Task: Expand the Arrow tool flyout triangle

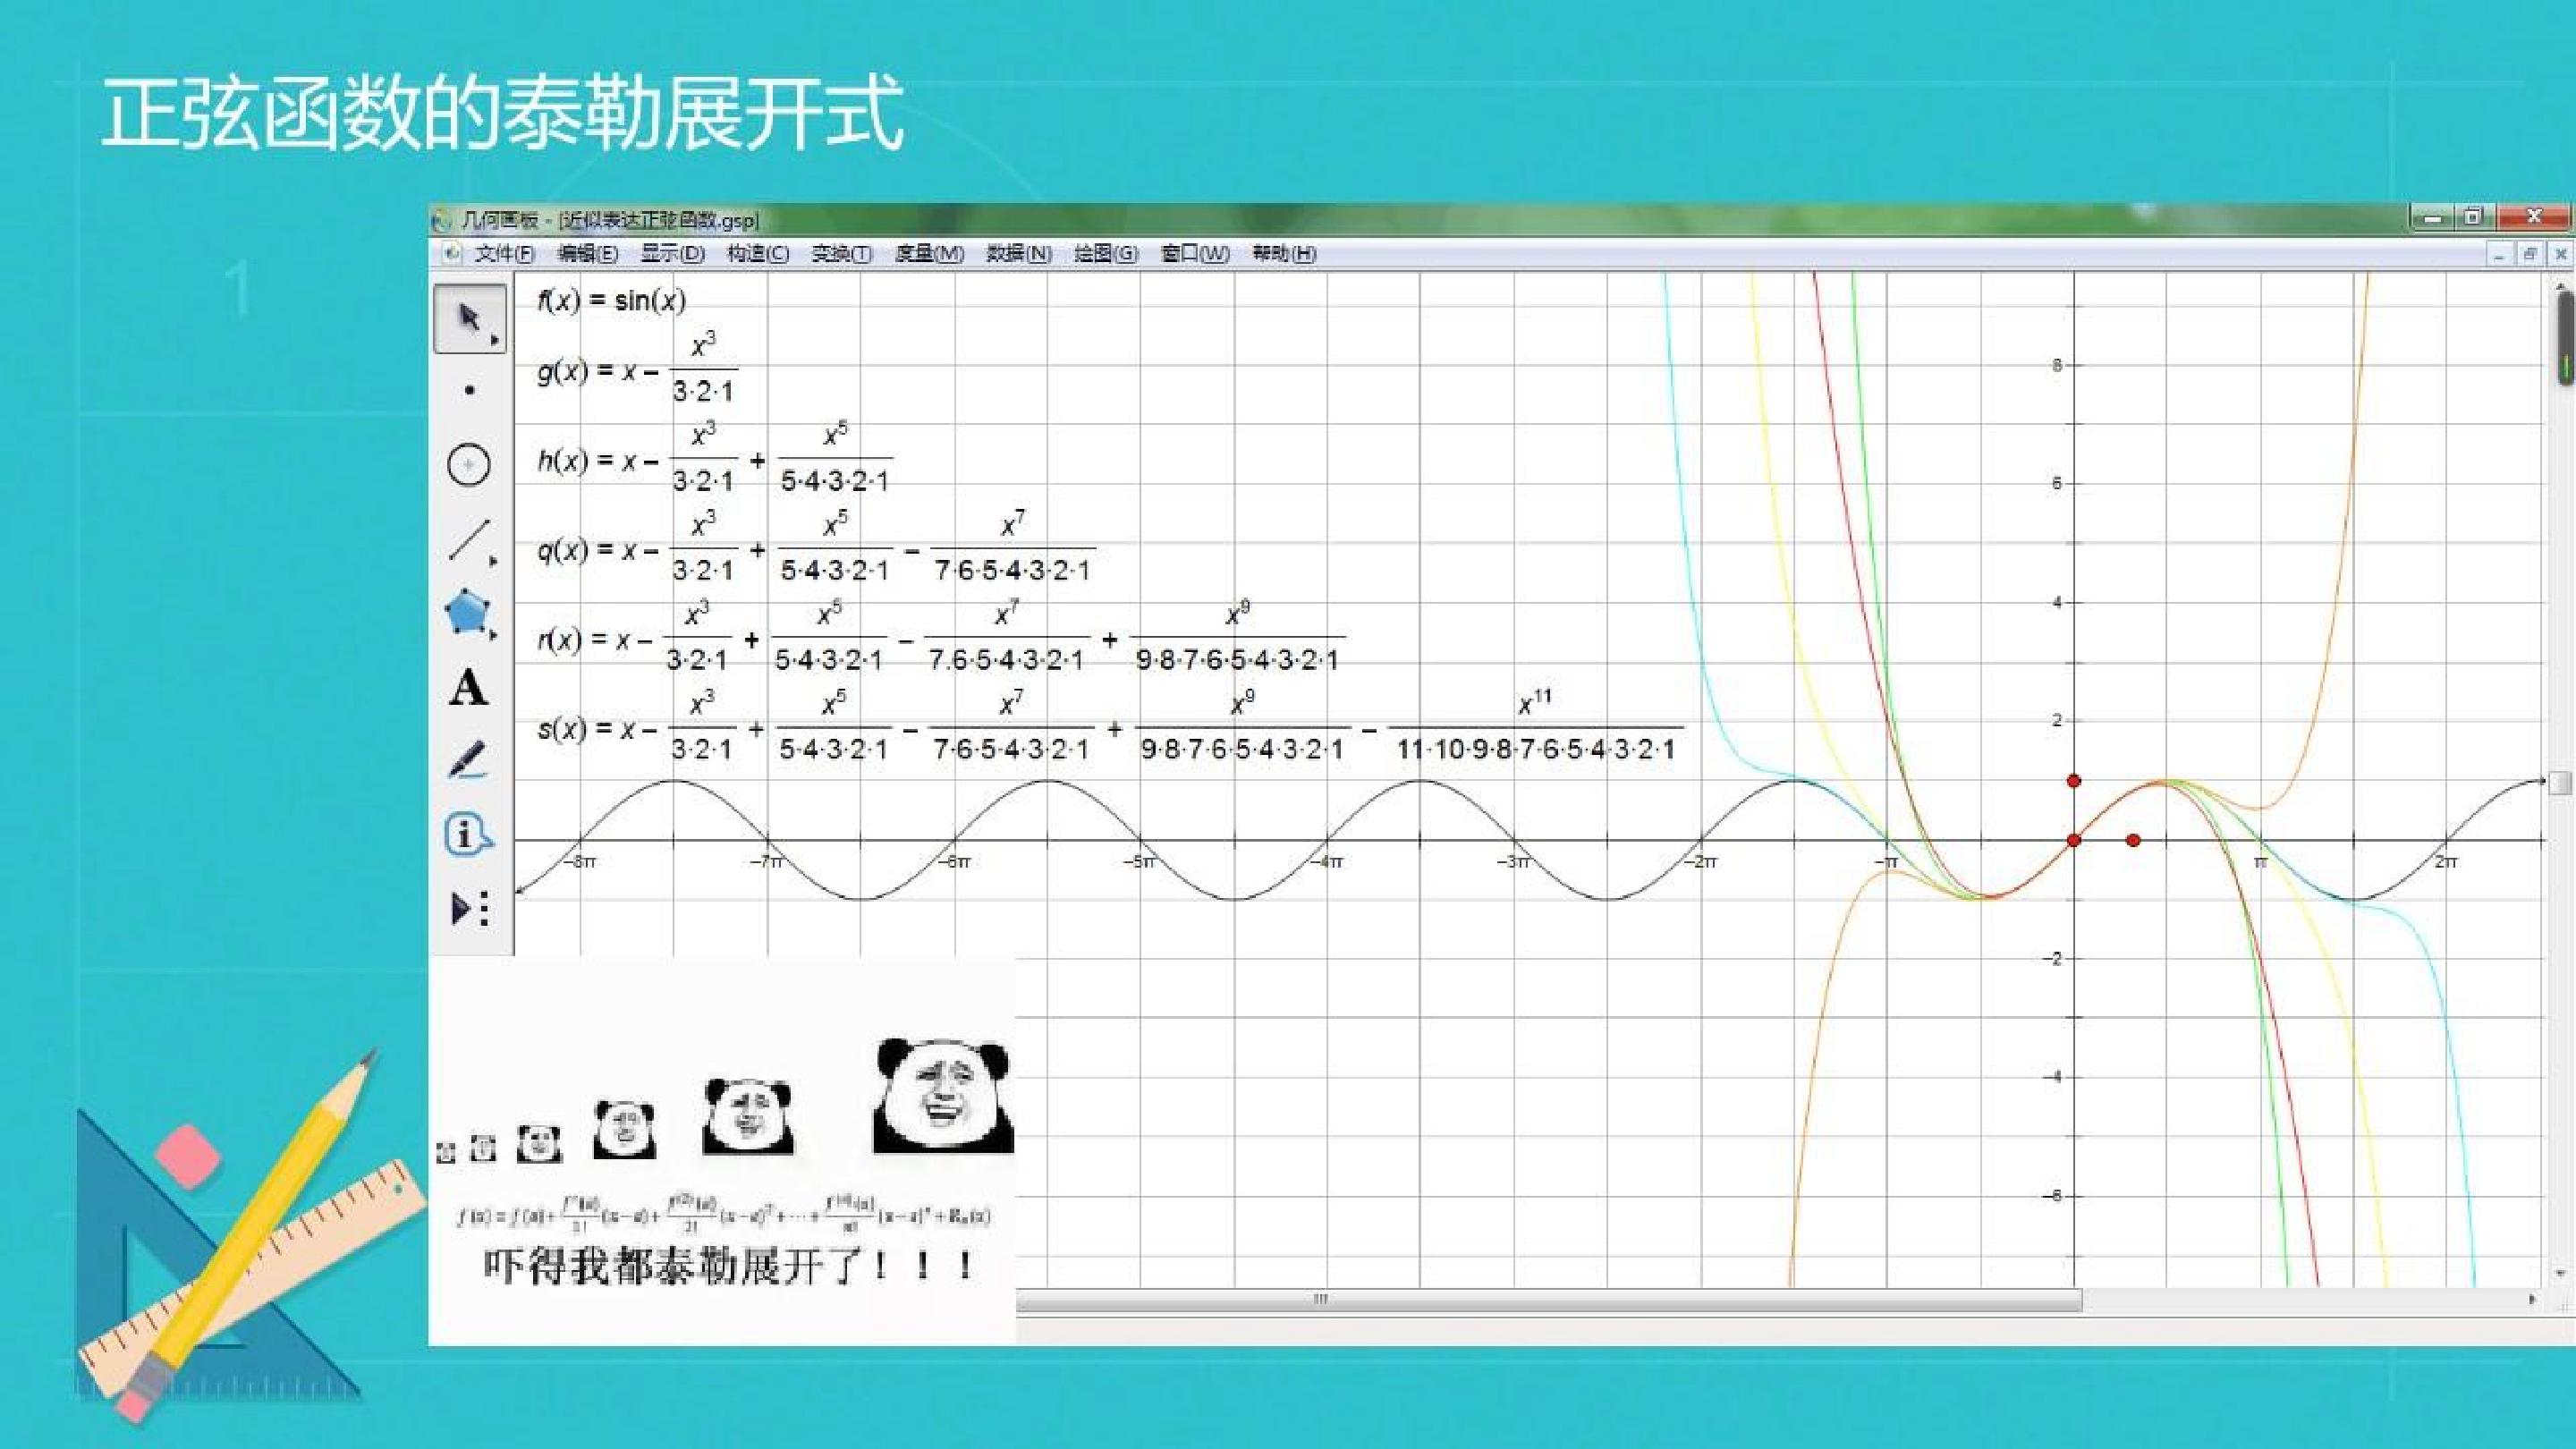Action: tap(494, 340)
